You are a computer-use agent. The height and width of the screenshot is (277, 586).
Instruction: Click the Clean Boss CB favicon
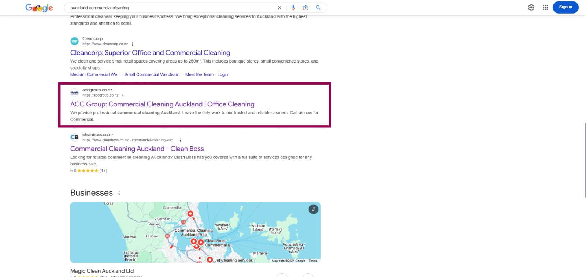[x=74, y=137]
